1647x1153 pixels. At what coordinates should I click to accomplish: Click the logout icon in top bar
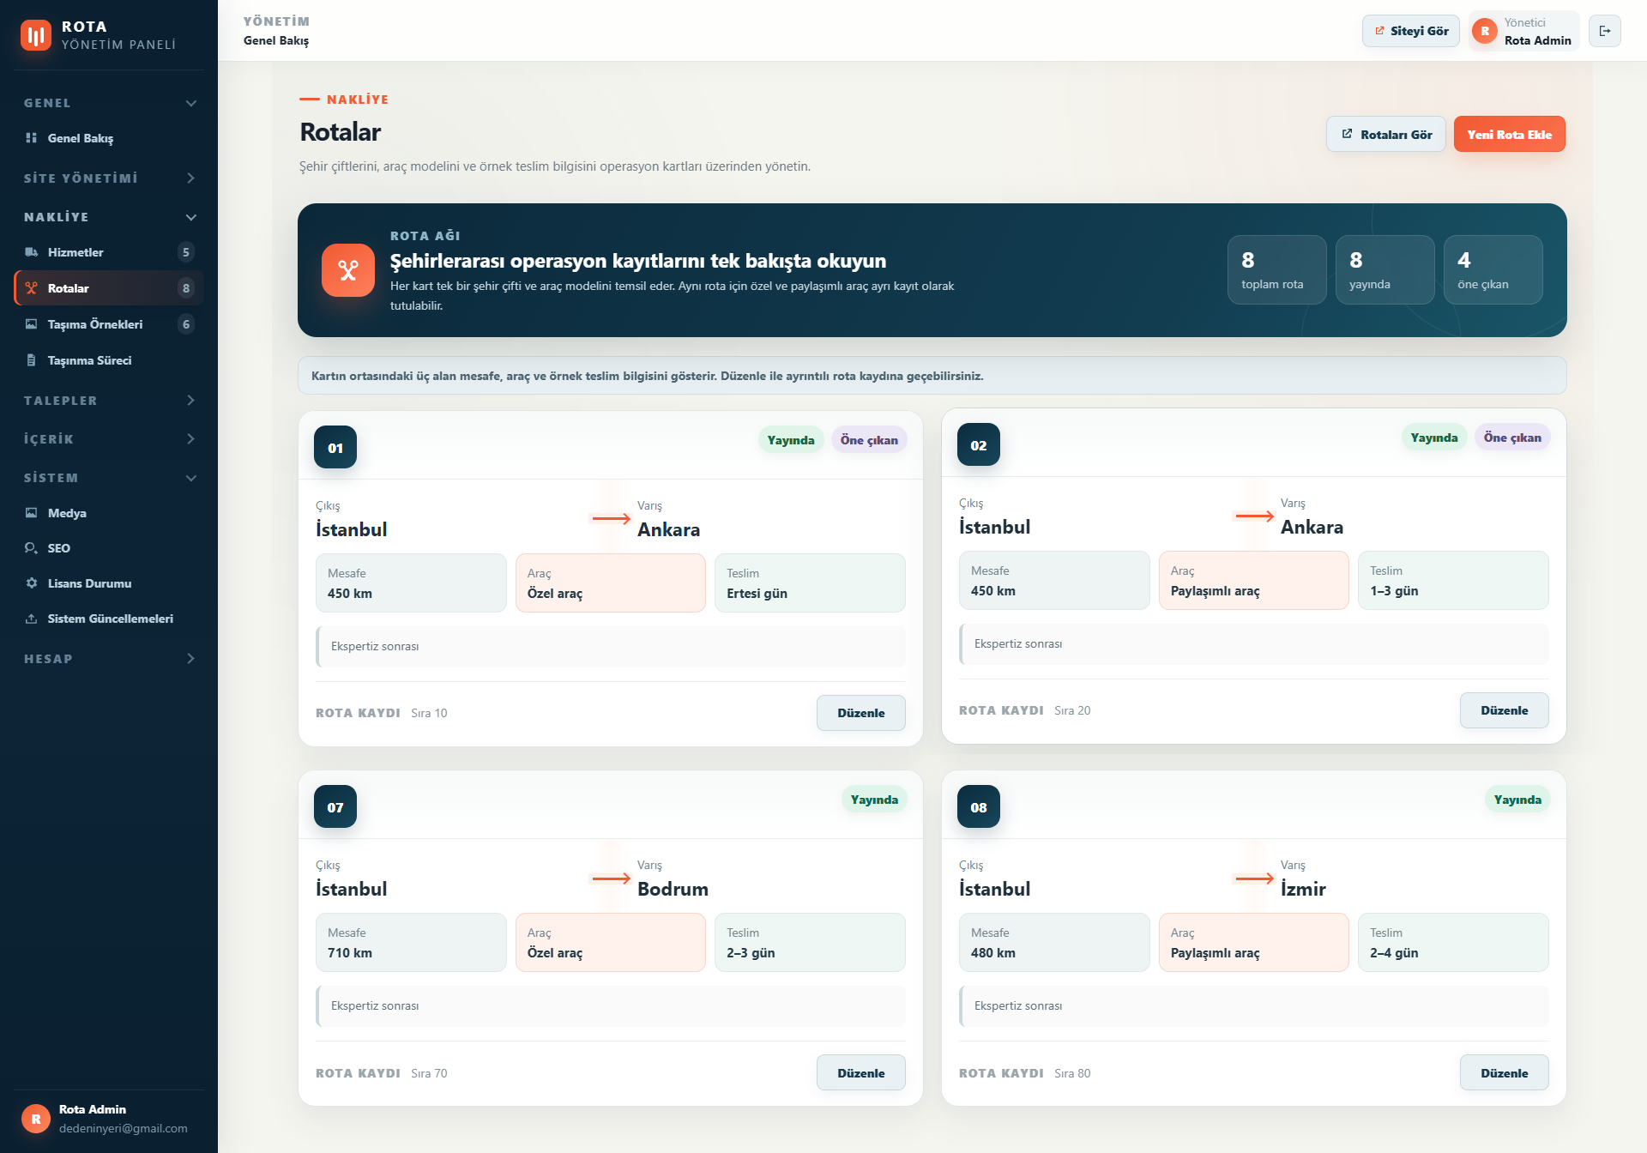click(1605, 31)
